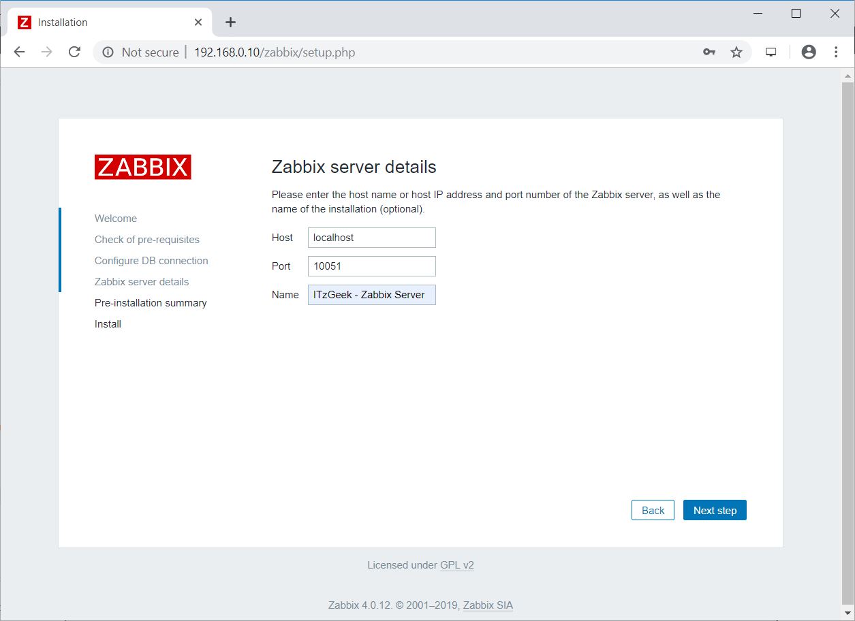
Task: Select the Installation browser tab
Action: click(109, 22)
